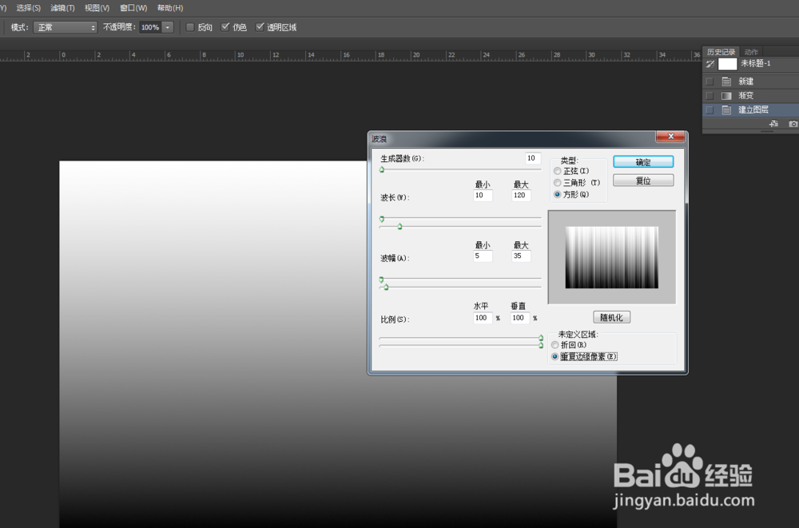Select 折回 for undefined areas

tap(555, 345)
